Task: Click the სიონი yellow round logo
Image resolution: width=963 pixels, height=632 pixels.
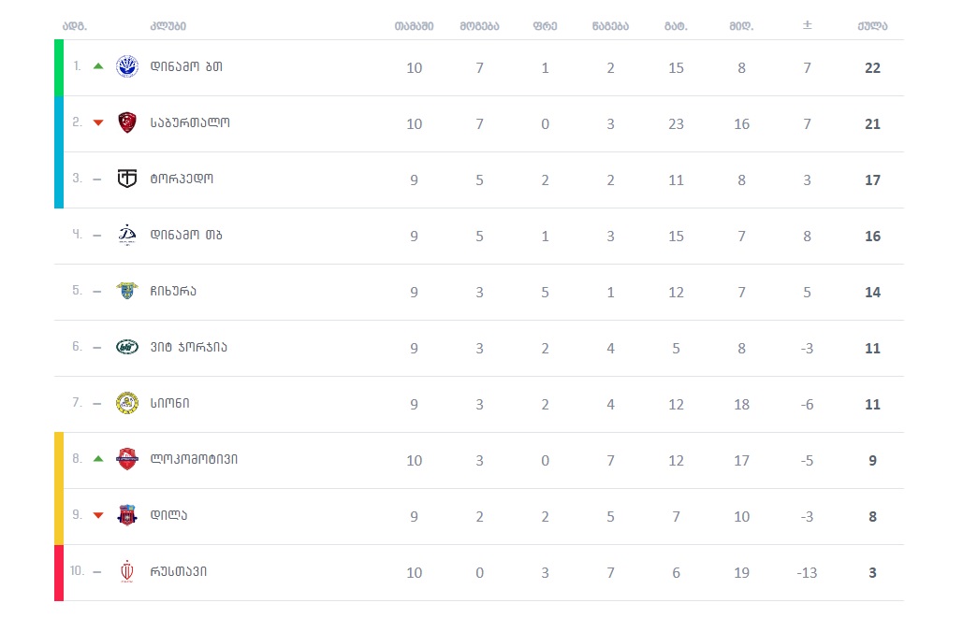Action: pos(127,403)
